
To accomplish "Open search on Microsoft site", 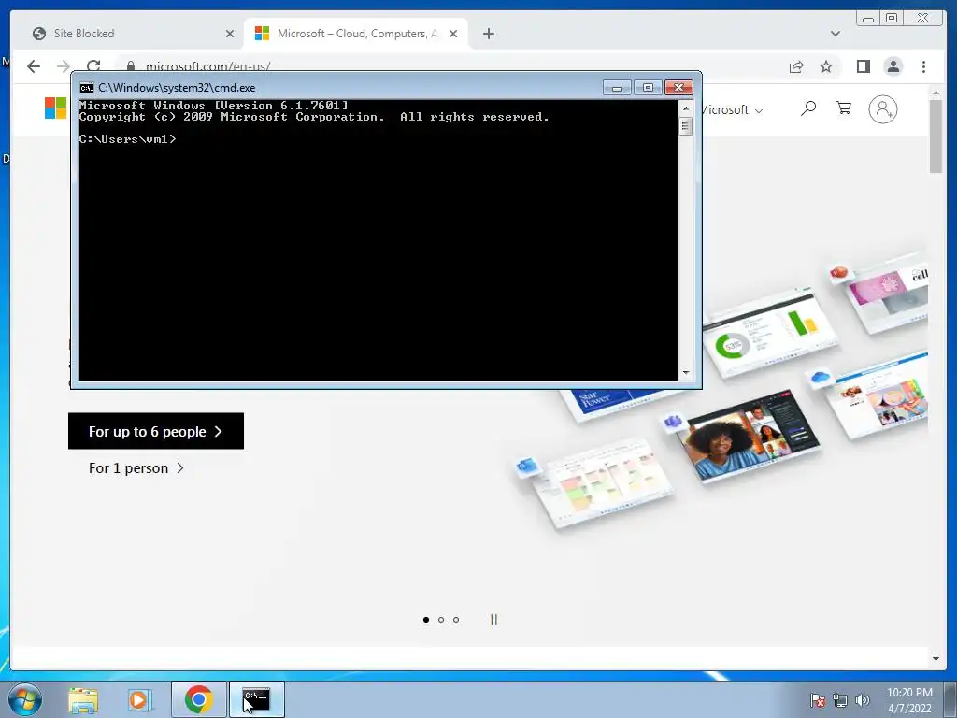I will pos(808,108).
